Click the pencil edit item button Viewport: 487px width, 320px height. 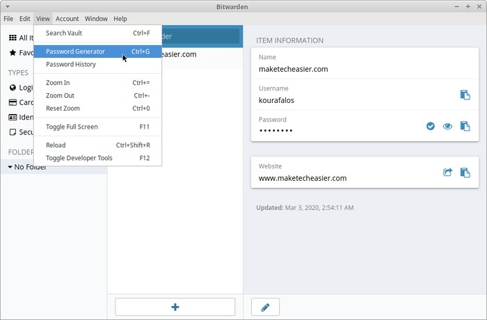(x=265, y=307)
